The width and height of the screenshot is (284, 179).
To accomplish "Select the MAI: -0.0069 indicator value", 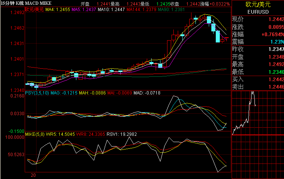I will pos(120,93).
